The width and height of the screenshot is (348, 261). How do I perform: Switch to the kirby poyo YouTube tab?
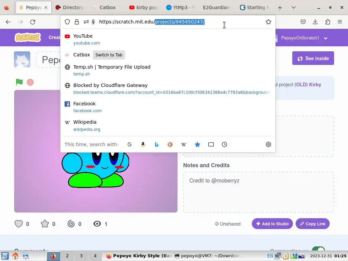(x=143, y=7)
